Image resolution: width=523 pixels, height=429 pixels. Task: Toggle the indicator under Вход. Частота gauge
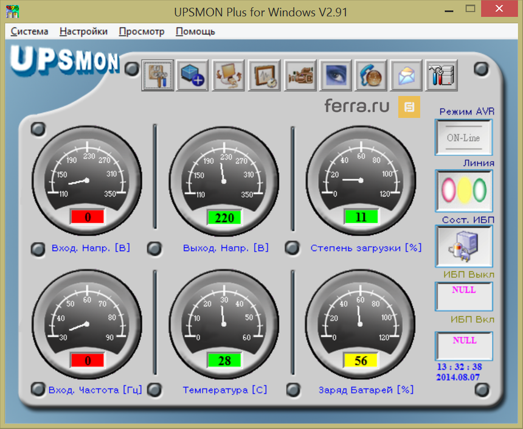coord(38,390)
